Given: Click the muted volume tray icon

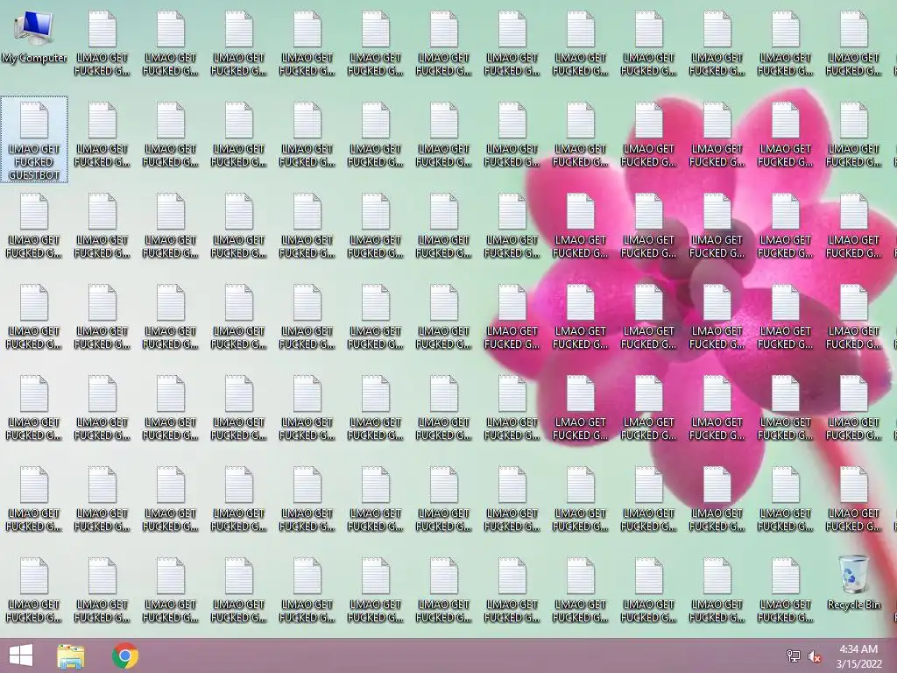Looking at the screenshot, I should tap(815, 656).
